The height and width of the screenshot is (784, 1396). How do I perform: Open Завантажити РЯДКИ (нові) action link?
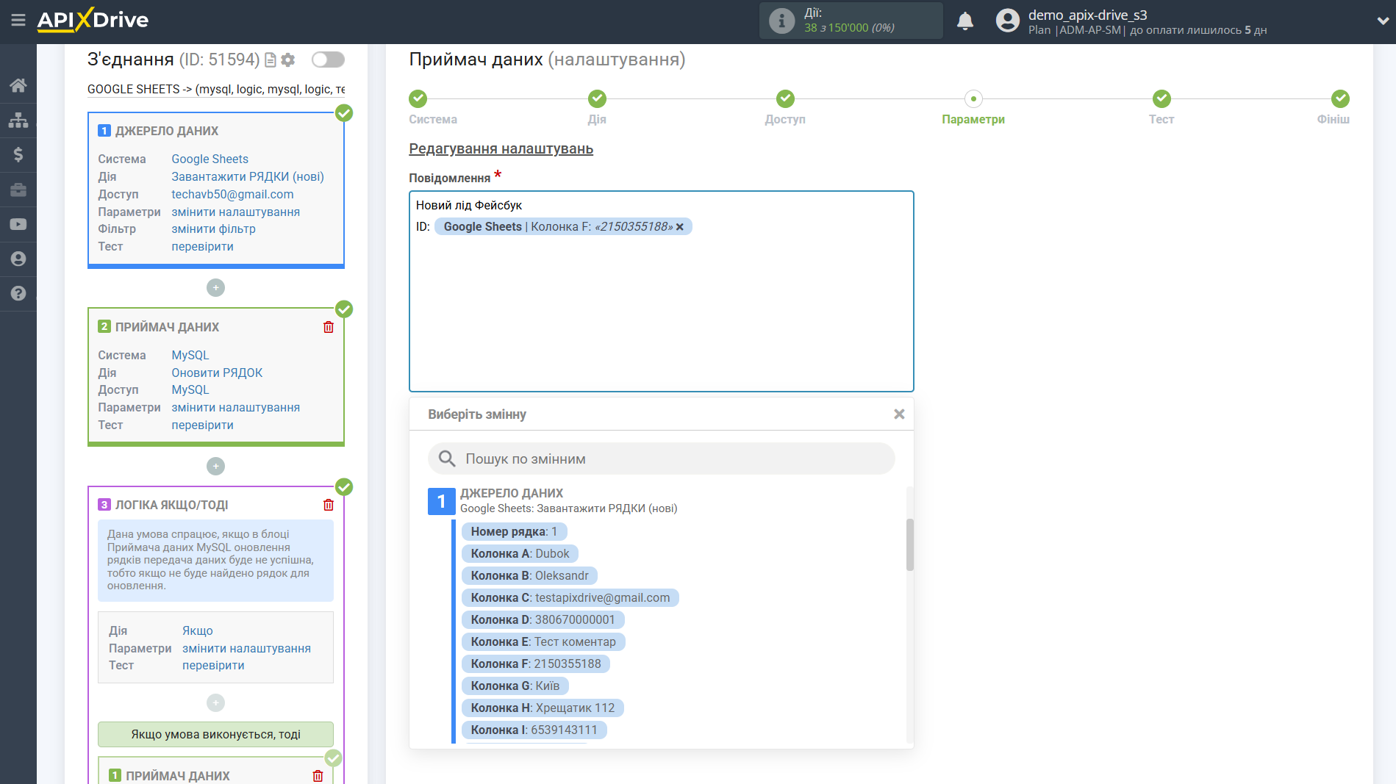(248, 176)
